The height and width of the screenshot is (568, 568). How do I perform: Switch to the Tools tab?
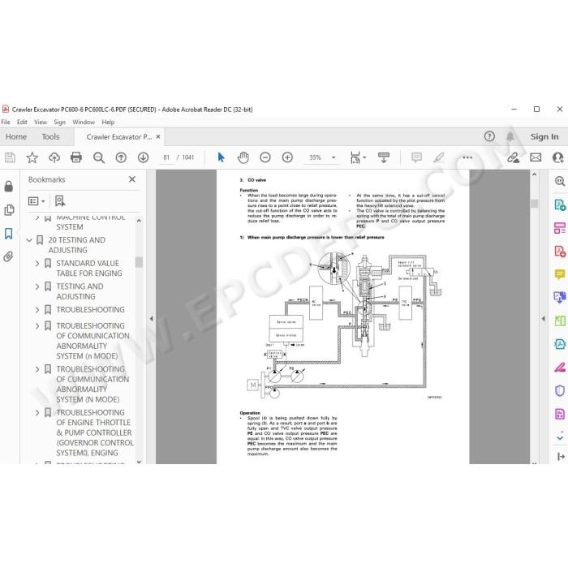(x=50, y=136)
